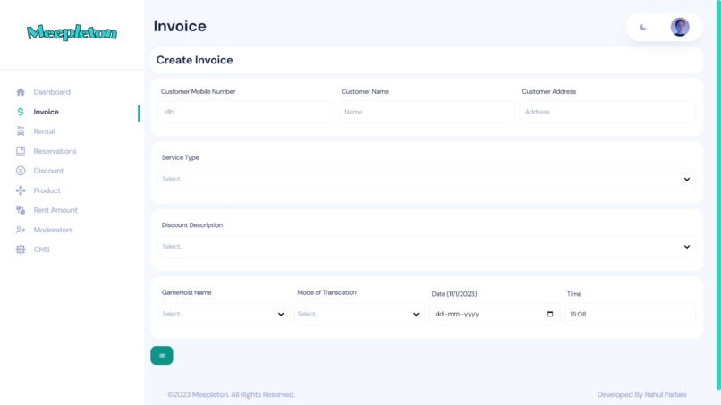Click the Time field showing 16:08
Image resolution: width=721 pixels, height=405 pixels.
tap(630, 314)
